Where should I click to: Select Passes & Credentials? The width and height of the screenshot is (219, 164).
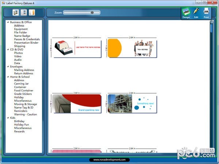coord(27,39)
